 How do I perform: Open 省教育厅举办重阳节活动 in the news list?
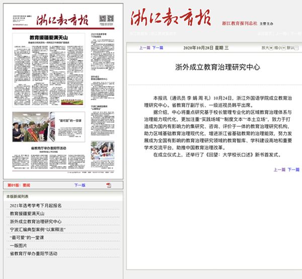(x=33, y=254)
